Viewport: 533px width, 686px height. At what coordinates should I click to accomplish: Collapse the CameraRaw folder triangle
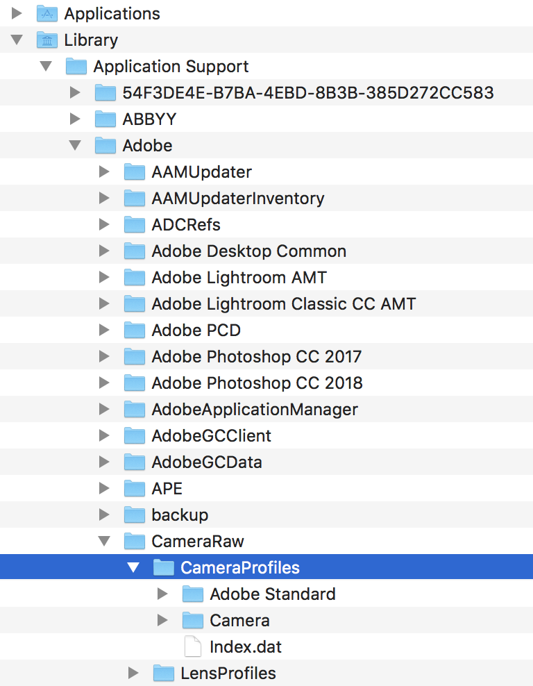[x=104, y=542]
